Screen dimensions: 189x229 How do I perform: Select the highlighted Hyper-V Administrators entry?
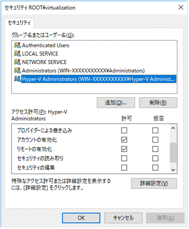[99, 79]
